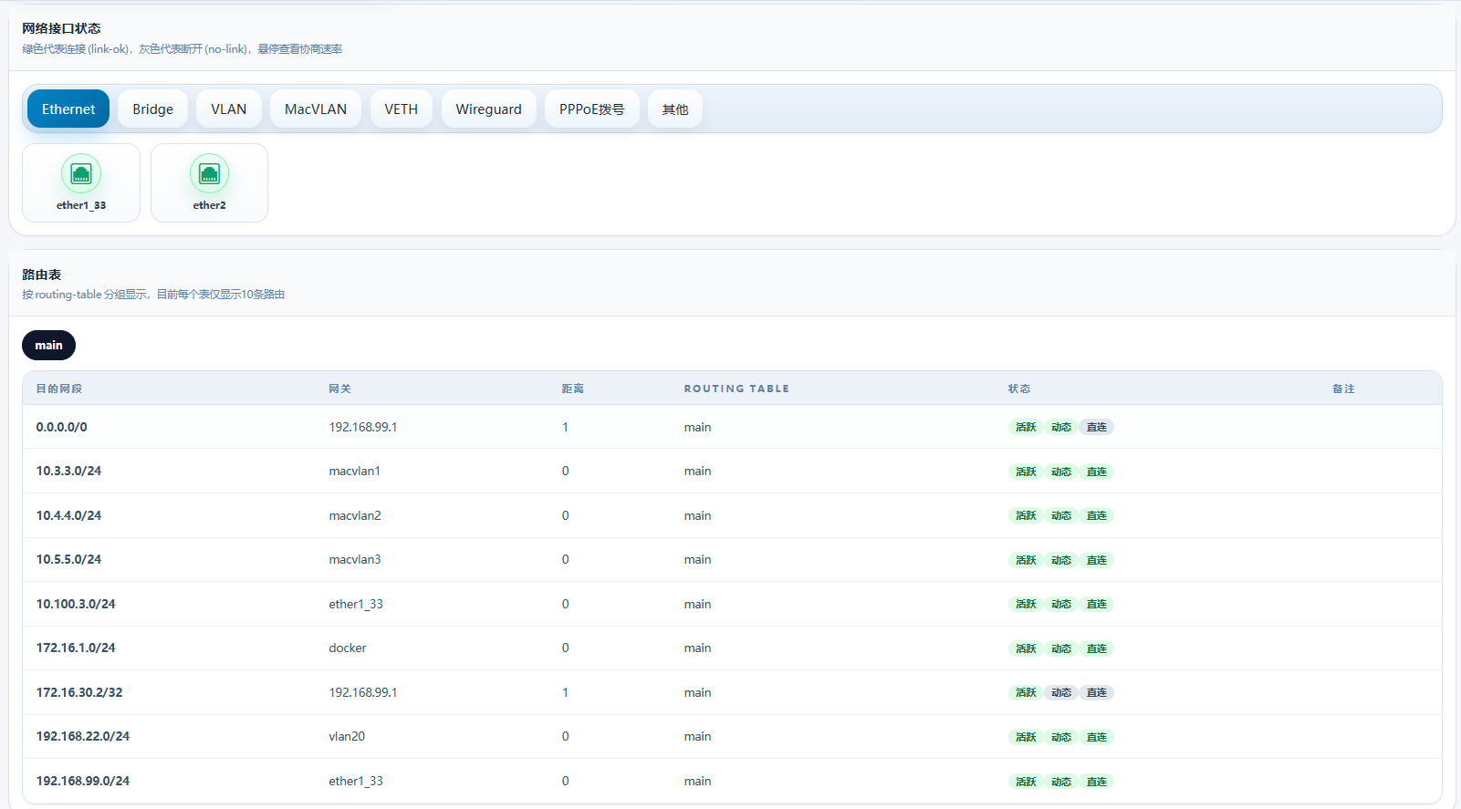This screenshot has height=809, width=1461.
Task: Click the 动态 badge on 172.16.30.2/32 row
Action: coord(1061,693)
